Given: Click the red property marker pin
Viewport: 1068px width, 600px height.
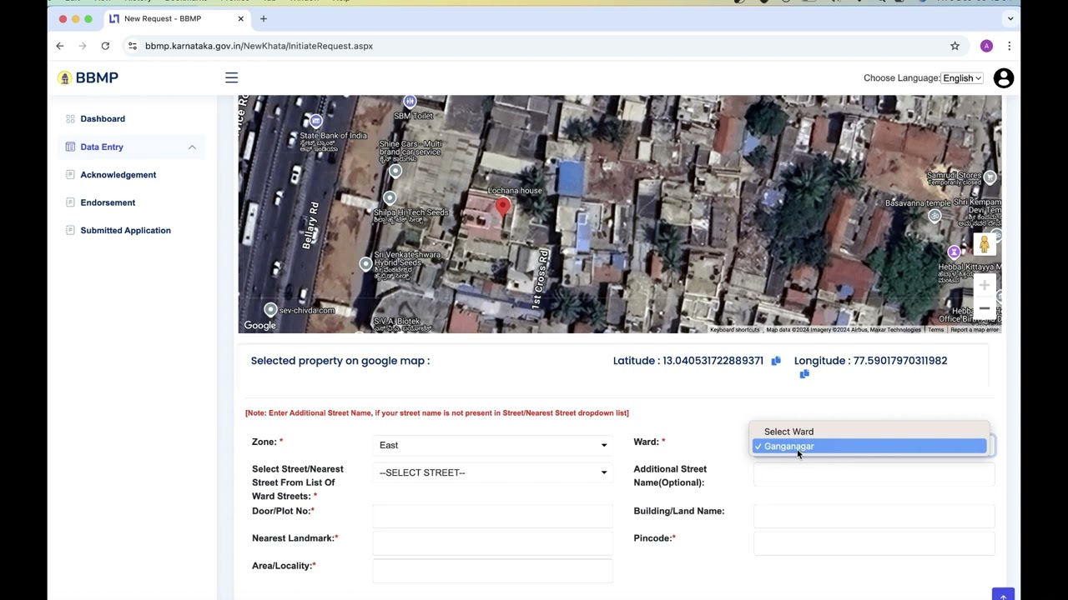Looking at the screenshot, I should point(502,207).
